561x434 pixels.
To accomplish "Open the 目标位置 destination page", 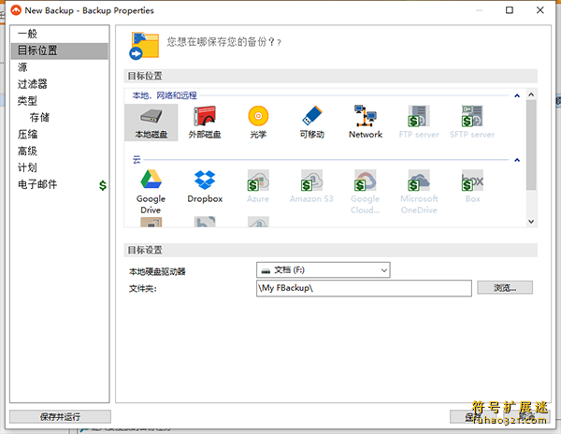I will [60, 51].
